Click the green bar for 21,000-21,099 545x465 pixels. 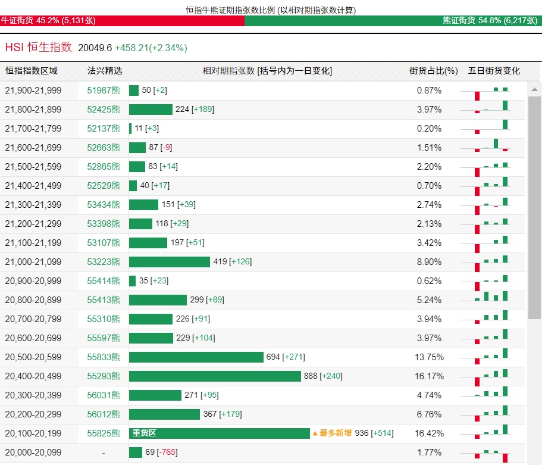pyautogui.click(x=169, y=262)
